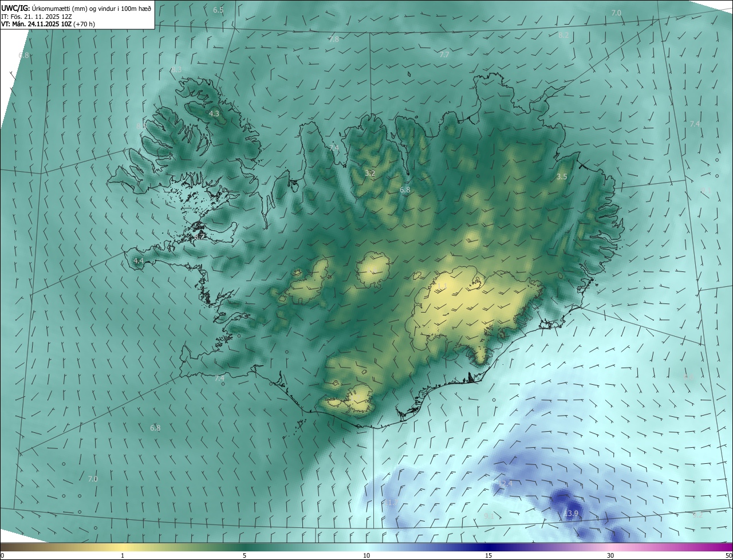Click the 15 tick on the color scale
The image size is (733, 560).
[x=488, y=555]
